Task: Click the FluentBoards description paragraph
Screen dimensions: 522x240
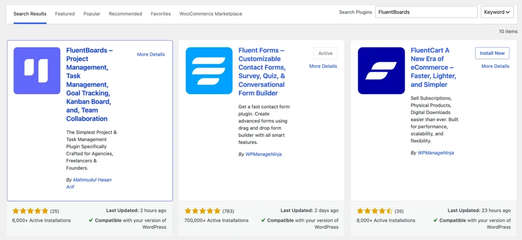Action: point(92,150)
